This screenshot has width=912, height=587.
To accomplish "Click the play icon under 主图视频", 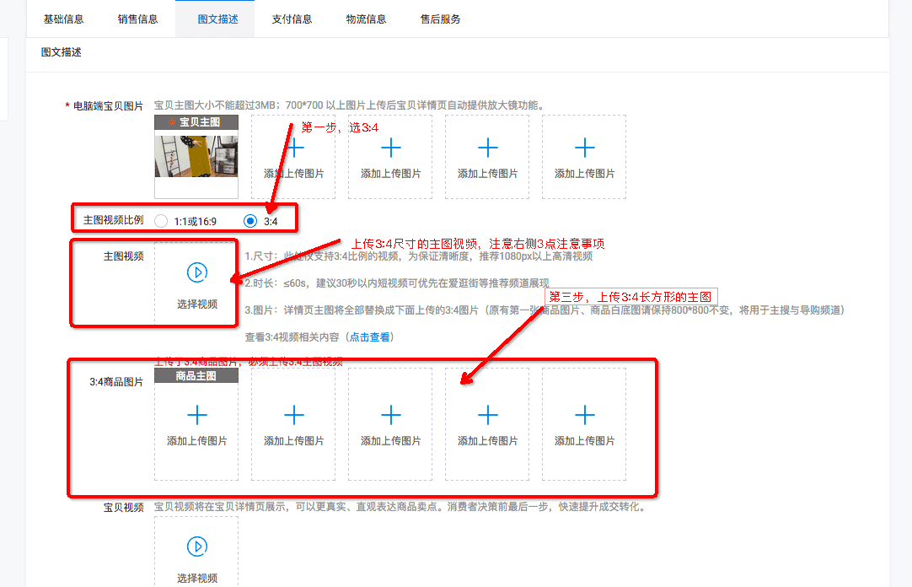I will (196, 272).
